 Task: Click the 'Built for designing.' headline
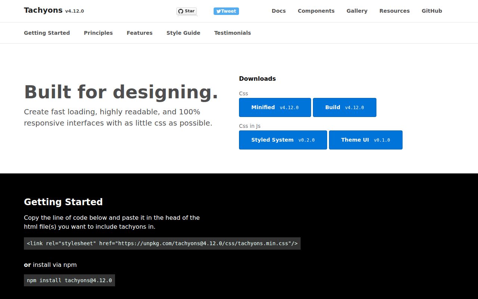pos(121,92)
